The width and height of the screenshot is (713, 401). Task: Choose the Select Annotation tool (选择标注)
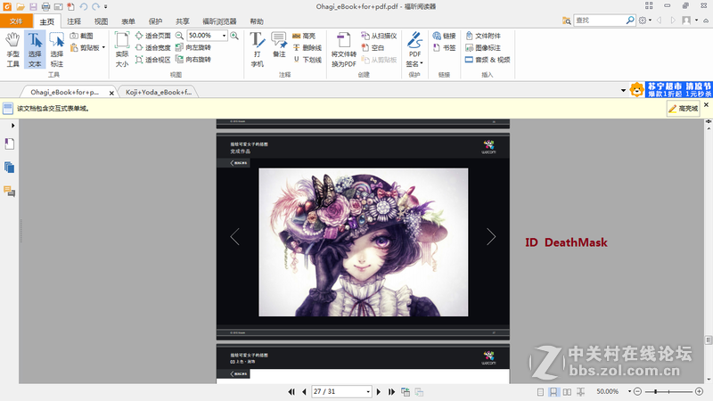(x=56, y=50)
